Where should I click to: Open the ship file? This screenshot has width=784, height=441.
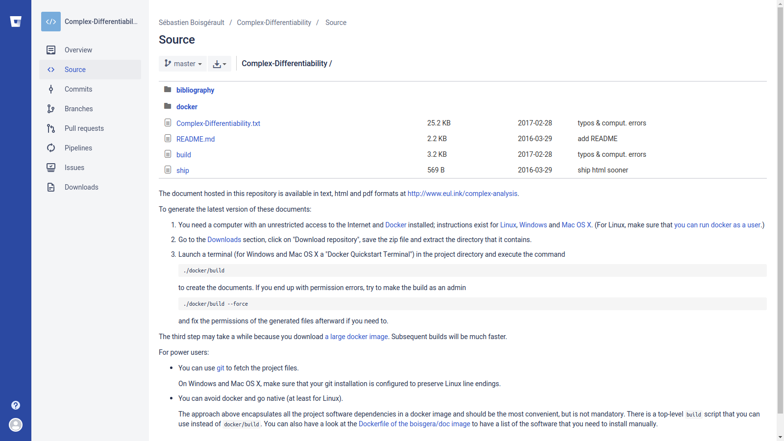point(183,171)
